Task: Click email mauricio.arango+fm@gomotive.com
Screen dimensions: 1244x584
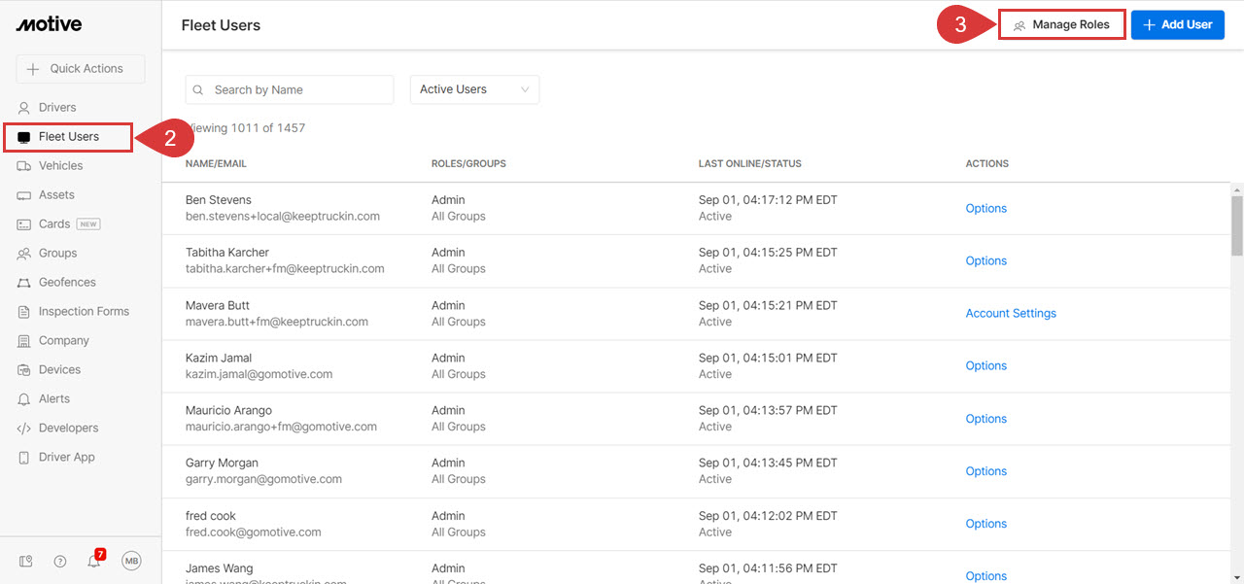Action: [281, 427]
